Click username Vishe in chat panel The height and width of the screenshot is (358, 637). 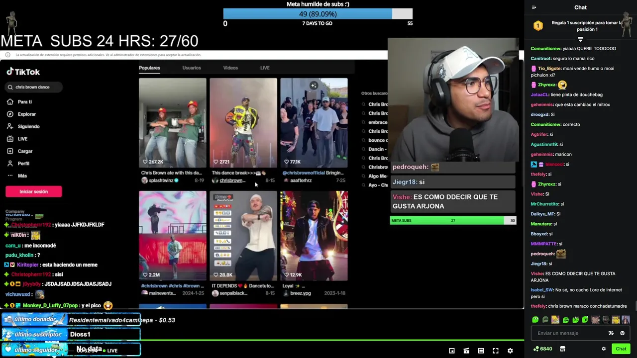click(537, 273)
